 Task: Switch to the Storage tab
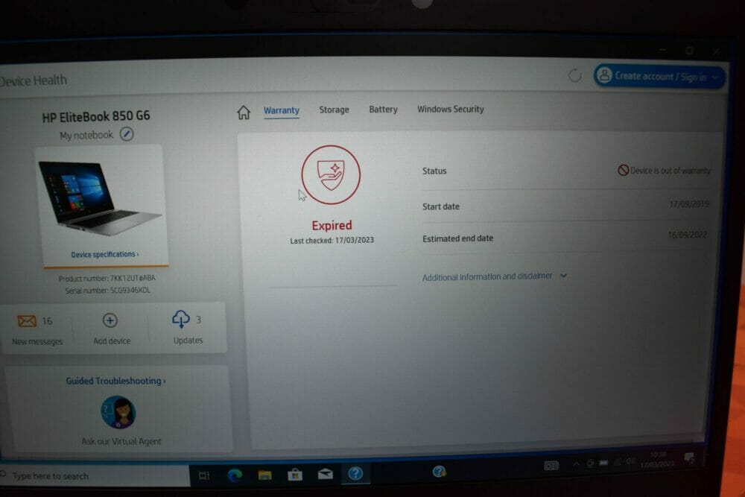pyautogui.click(x=334, y=110)
